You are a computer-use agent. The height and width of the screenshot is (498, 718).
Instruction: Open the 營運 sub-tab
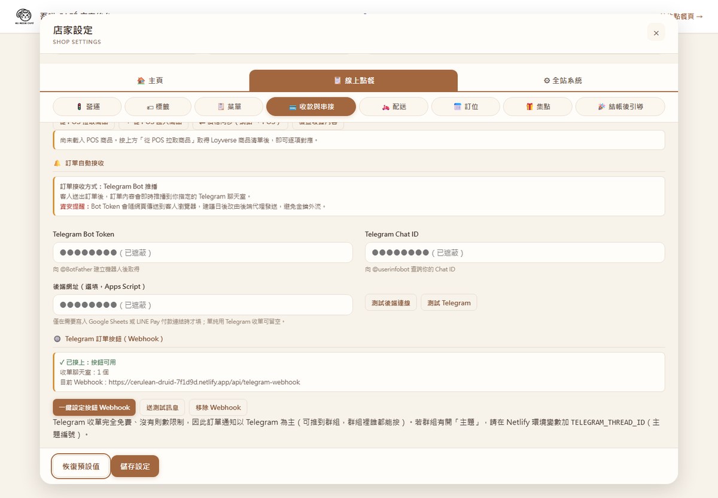pos(87,106)
